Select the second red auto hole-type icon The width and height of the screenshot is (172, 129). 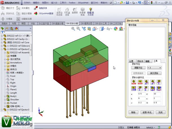140,82
